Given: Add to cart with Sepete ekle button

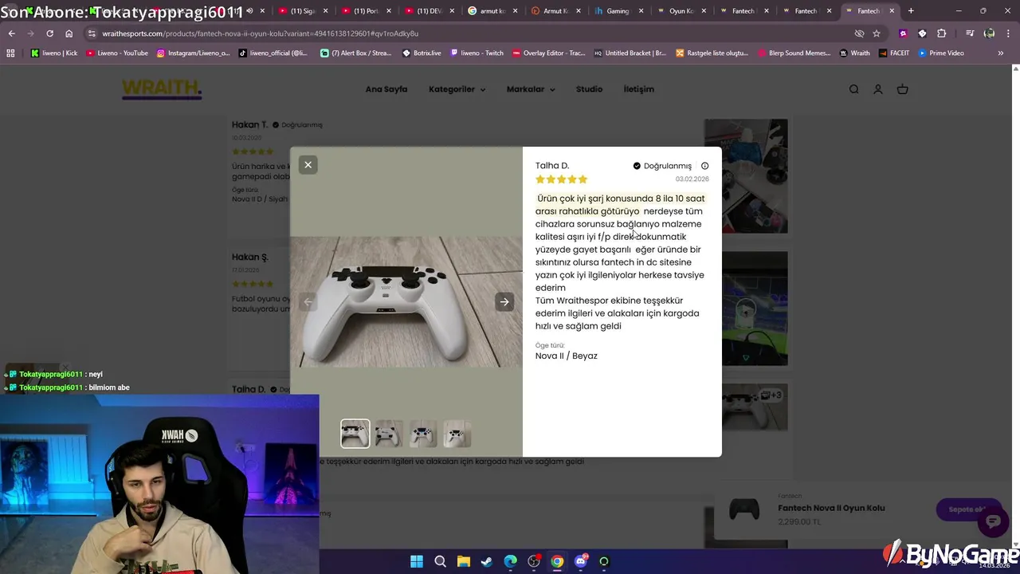Looking at the screenshot, I should click(x=968, y=509).
